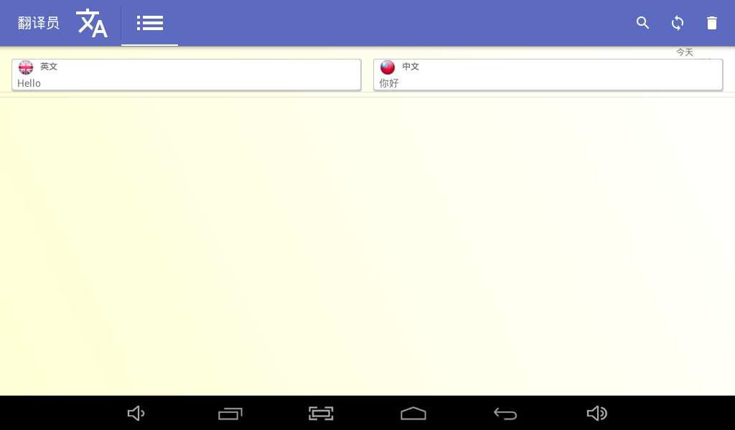Select the 中文 language label
The height and width of the screenshot is (430, 735).
coord(411,67)
